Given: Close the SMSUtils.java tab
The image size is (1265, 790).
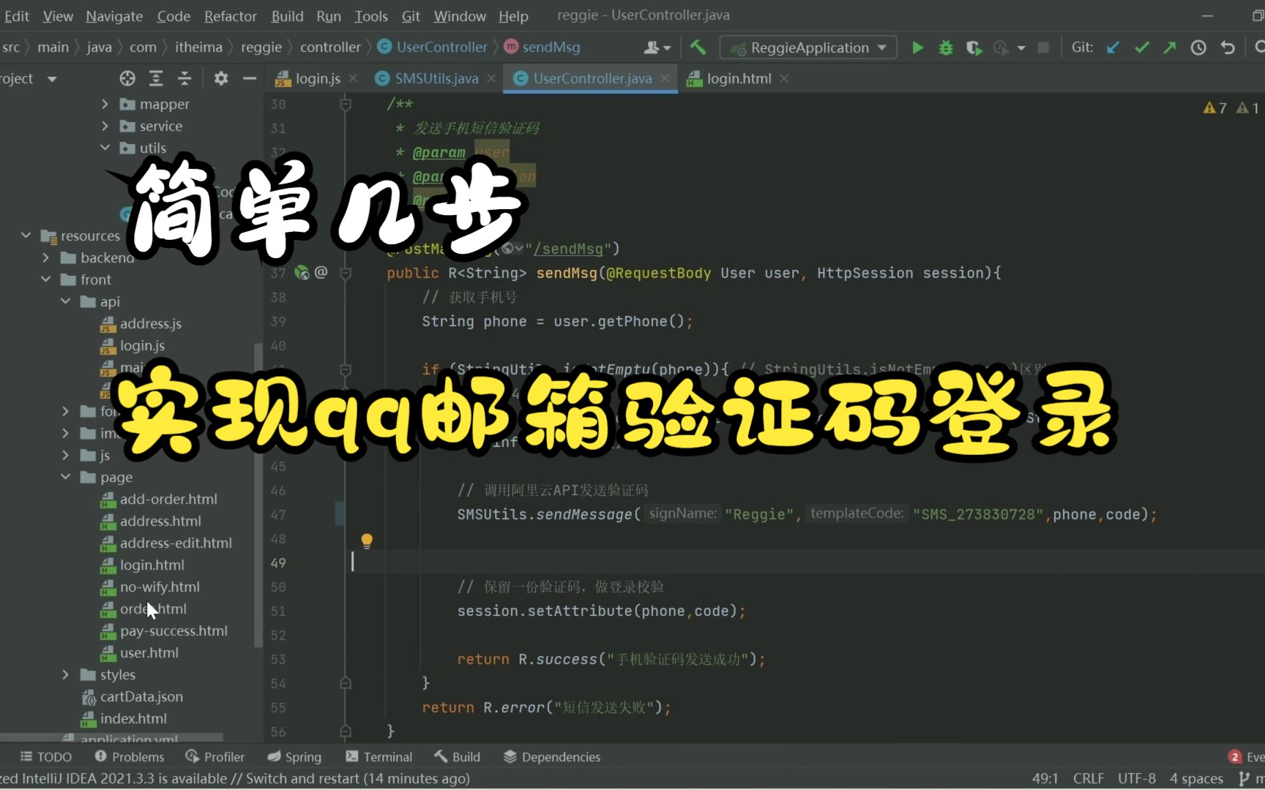Looking at the screenshot, I should tap(491, 78).
